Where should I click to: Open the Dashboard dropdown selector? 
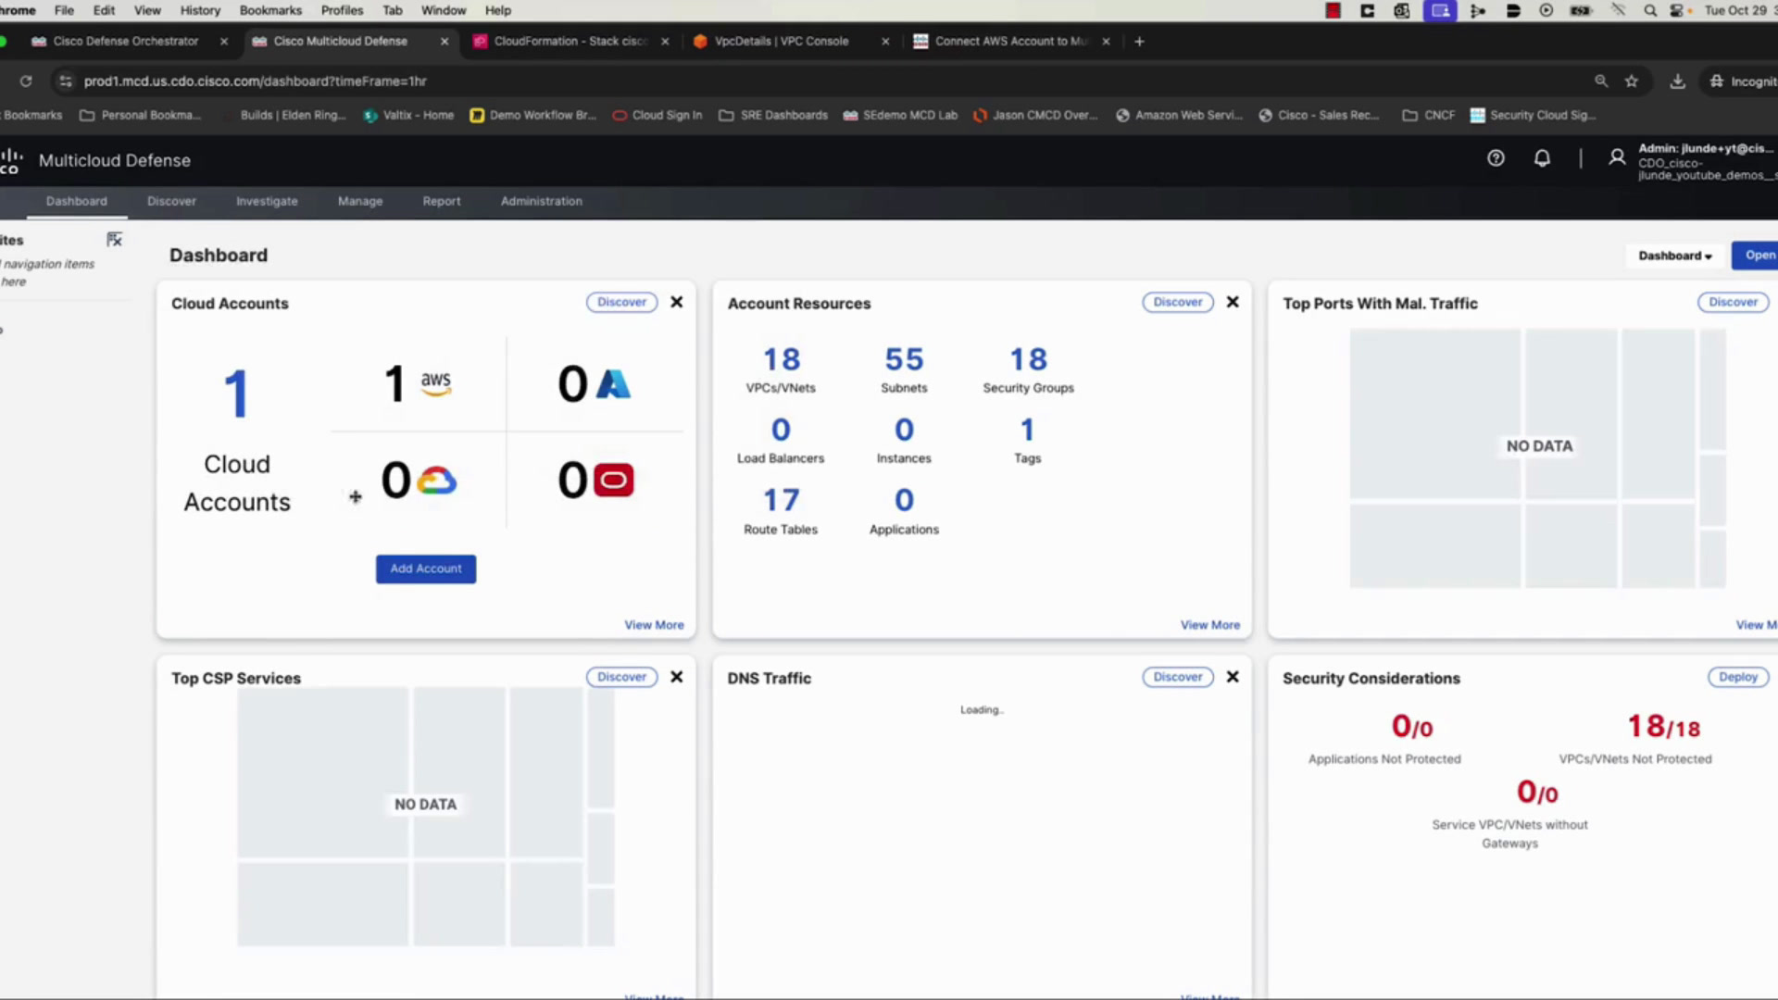(x=1674, y=256)
